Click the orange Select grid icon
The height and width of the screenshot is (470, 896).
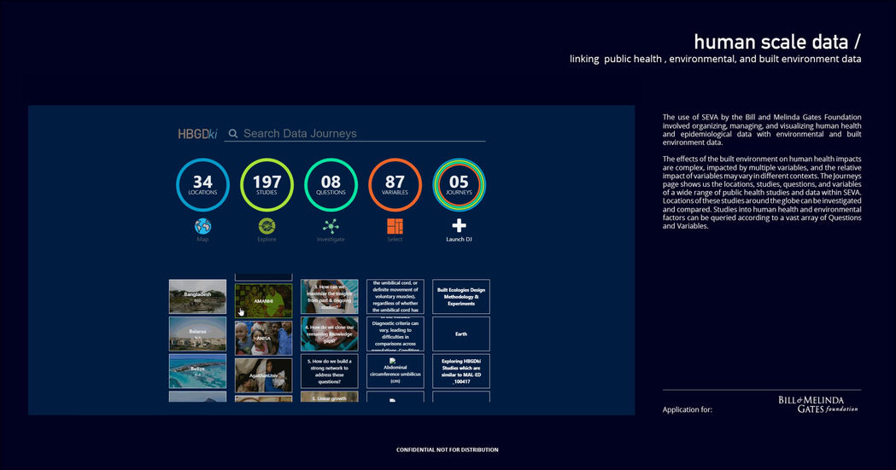tap(395, 226)
